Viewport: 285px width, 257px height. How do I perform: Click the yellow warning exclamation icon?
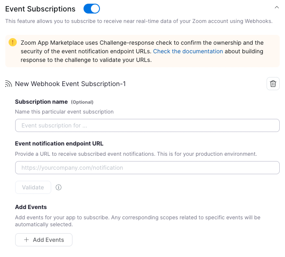pos(13,42)
